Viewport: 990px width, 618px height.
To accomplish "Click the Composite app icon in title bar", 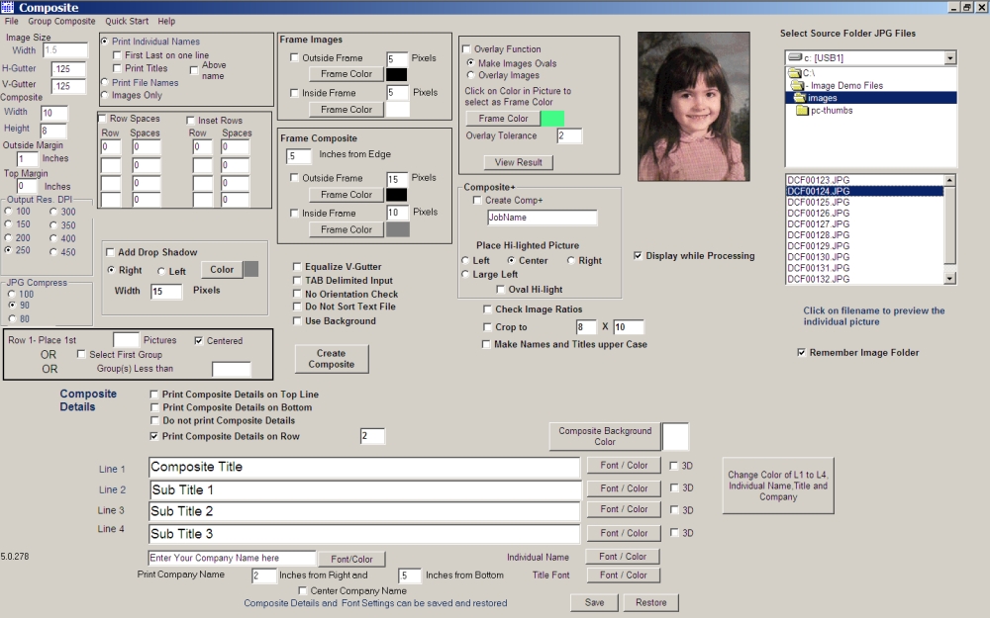I will pyautogui.click(x=7, y=7).
